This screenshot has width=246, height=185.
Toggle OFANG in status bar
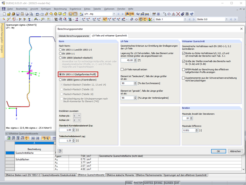tap(158, 183)
